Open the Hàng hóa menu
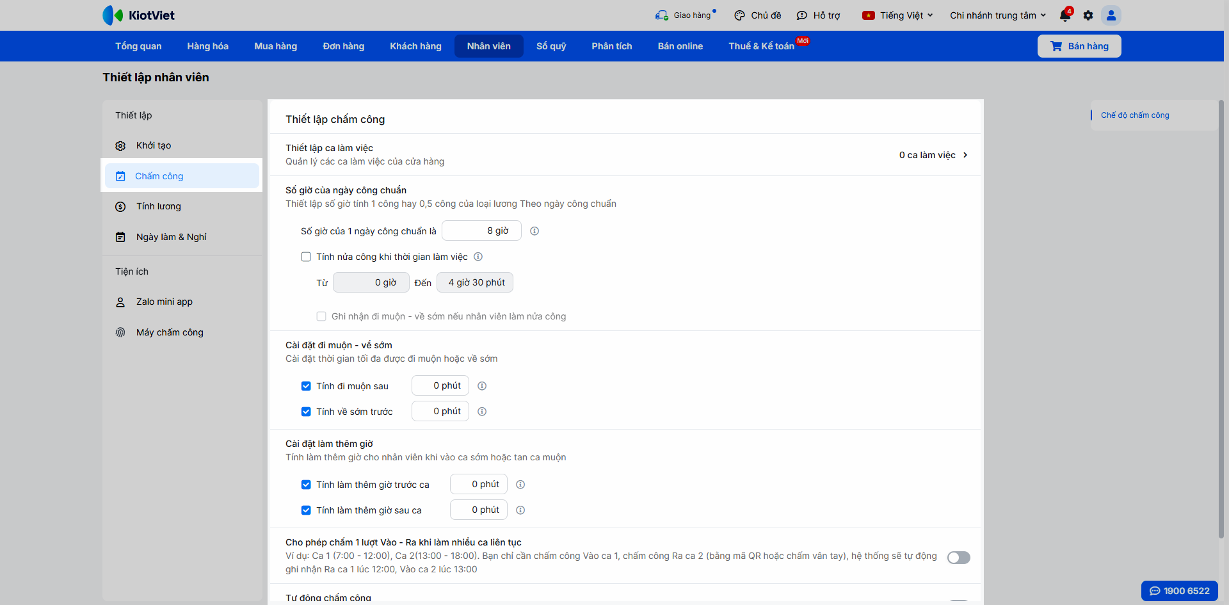The height and width of the screenshot is (605, 1229). click(x=208, y=46)
